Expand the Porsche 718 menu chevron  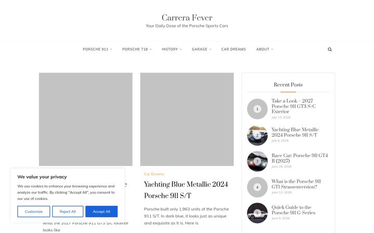coord(151,50)
